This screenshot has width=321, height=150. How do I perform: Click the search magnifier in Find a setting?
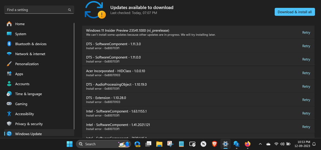tap(69, 10)
